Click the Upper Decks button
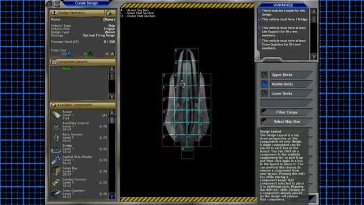 (291, 75)
